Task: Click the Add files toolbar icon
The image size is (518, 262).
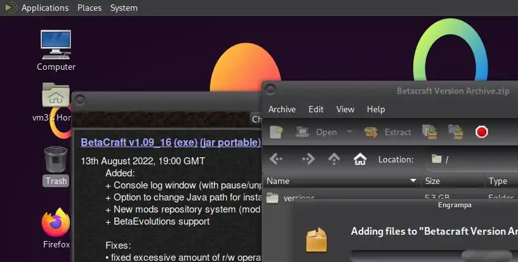Action: (x=430, y=132)
